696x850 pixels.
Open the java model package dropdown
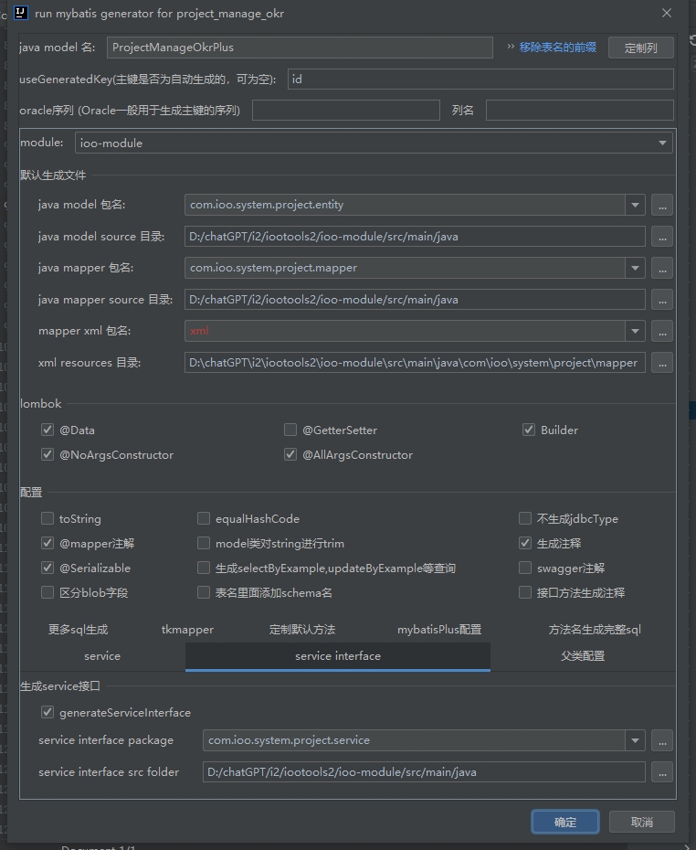click(x=635, y=206)
